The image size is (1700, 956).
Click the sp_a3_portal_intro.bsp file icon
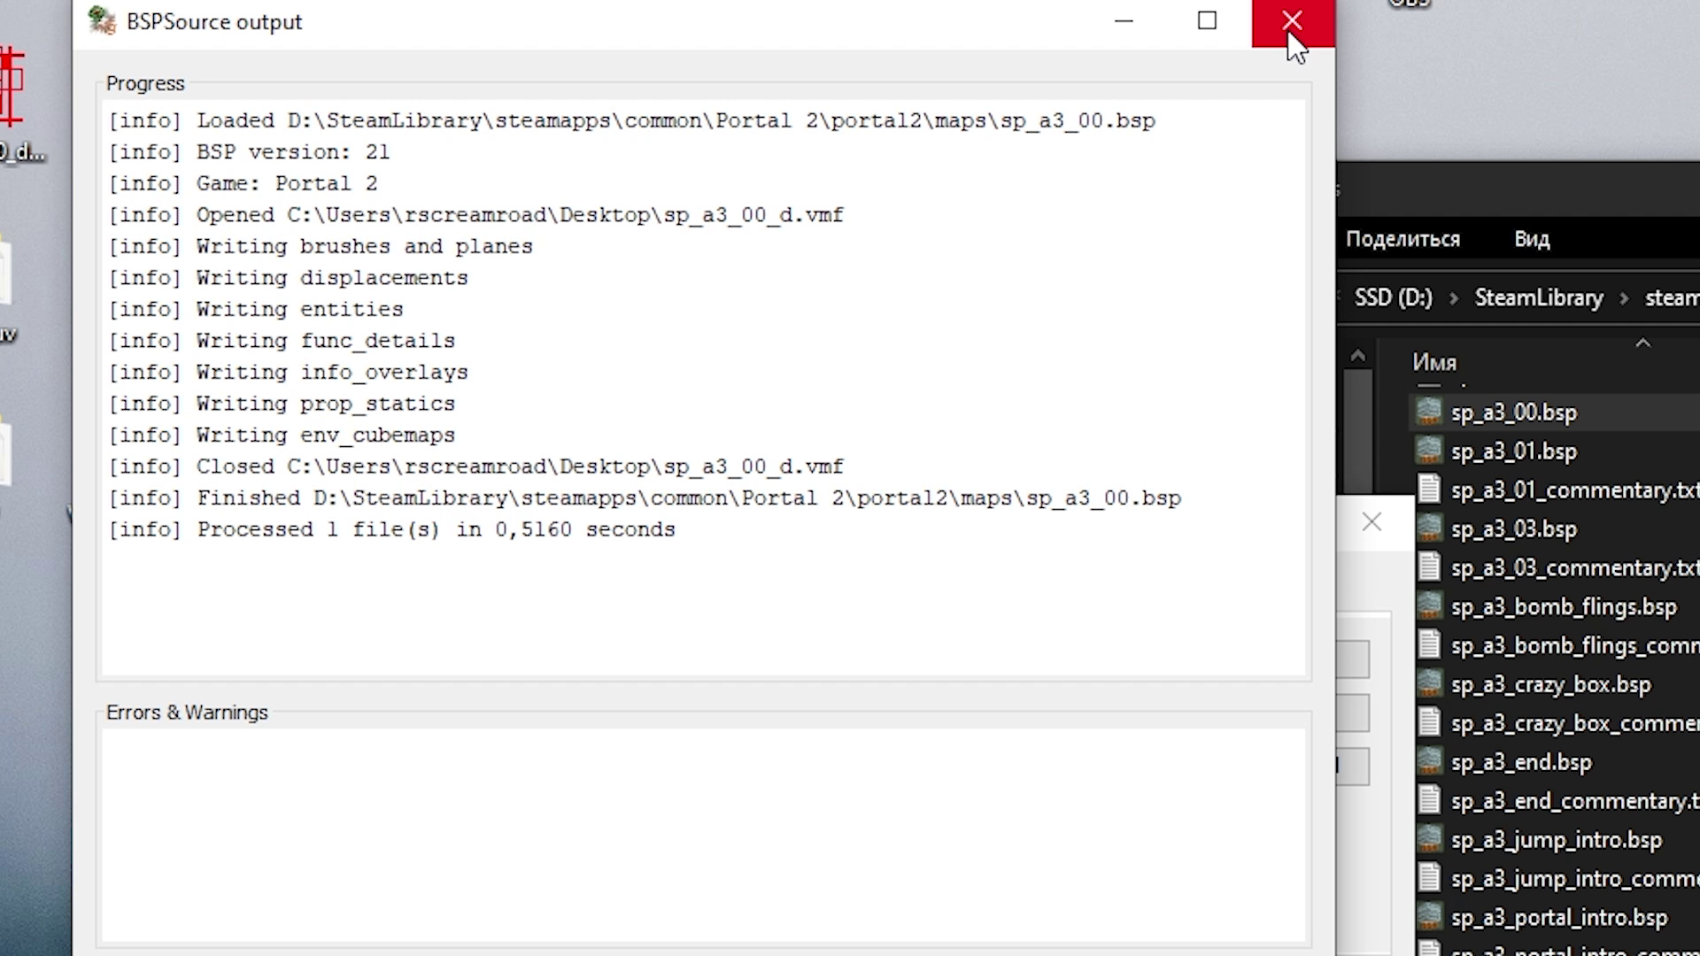point(1428,918)
